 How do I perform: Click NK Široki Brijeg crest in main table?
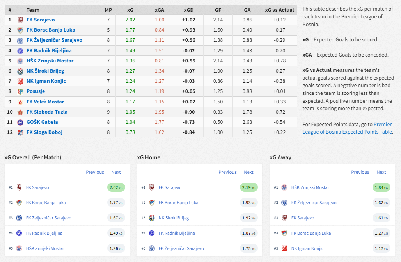[x=20, y=71]
